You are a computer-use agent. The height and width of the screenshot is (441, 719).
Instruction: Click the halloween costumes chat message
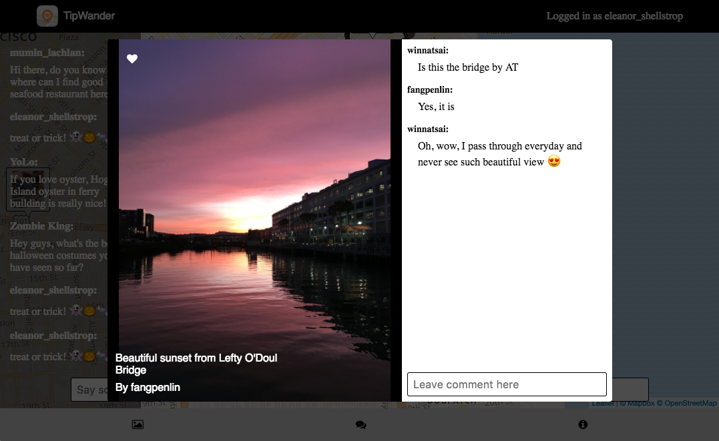[58, 256]
